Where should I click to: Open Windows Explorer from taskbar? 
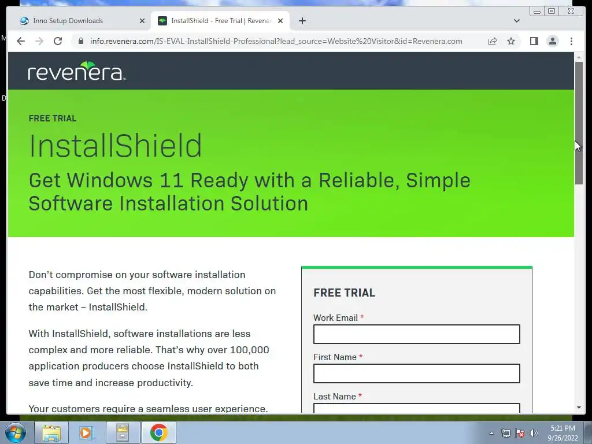[51, 432]
